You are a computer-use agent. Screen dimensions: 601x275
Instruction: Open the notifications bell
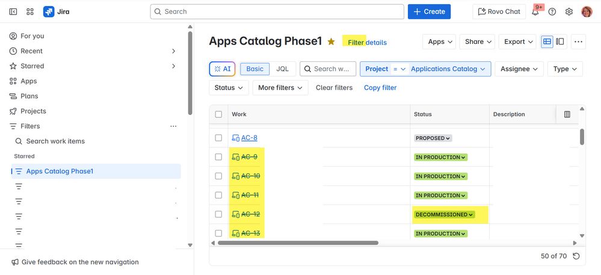pyautogui.click(x=535, y=11)
